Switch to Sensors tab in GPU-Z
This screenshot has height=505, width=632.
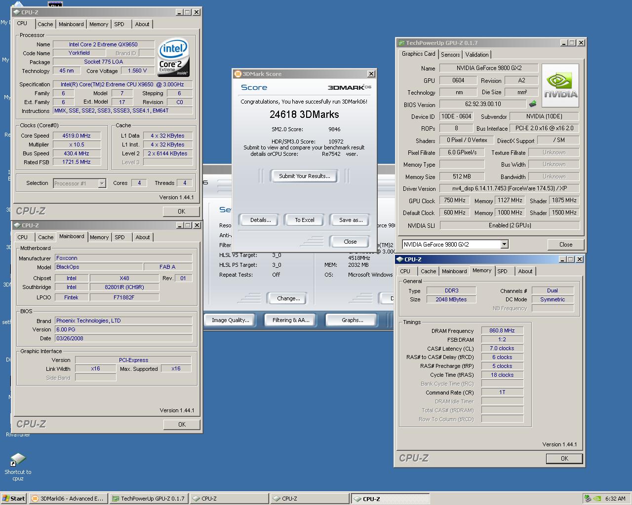coord(450,55)
